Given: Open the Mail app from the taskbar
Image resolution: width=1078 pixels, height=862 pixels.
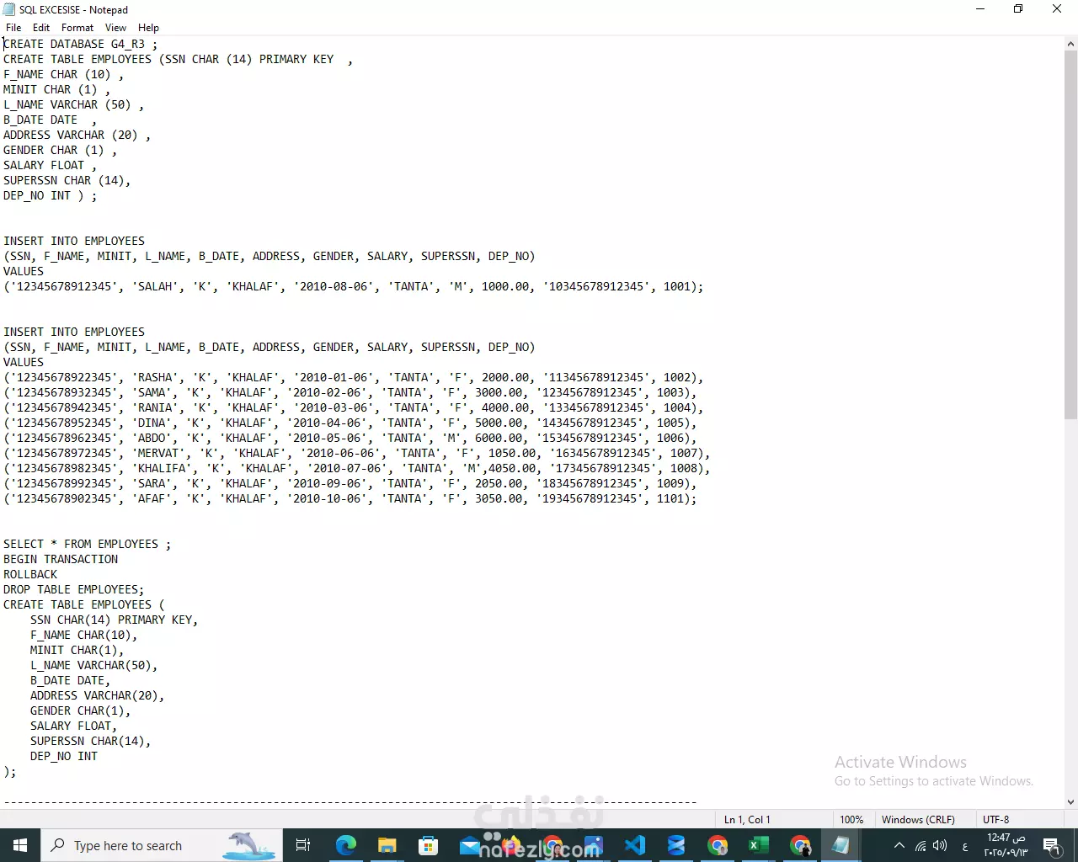Looking at the screenshot, I should (469, 845).
